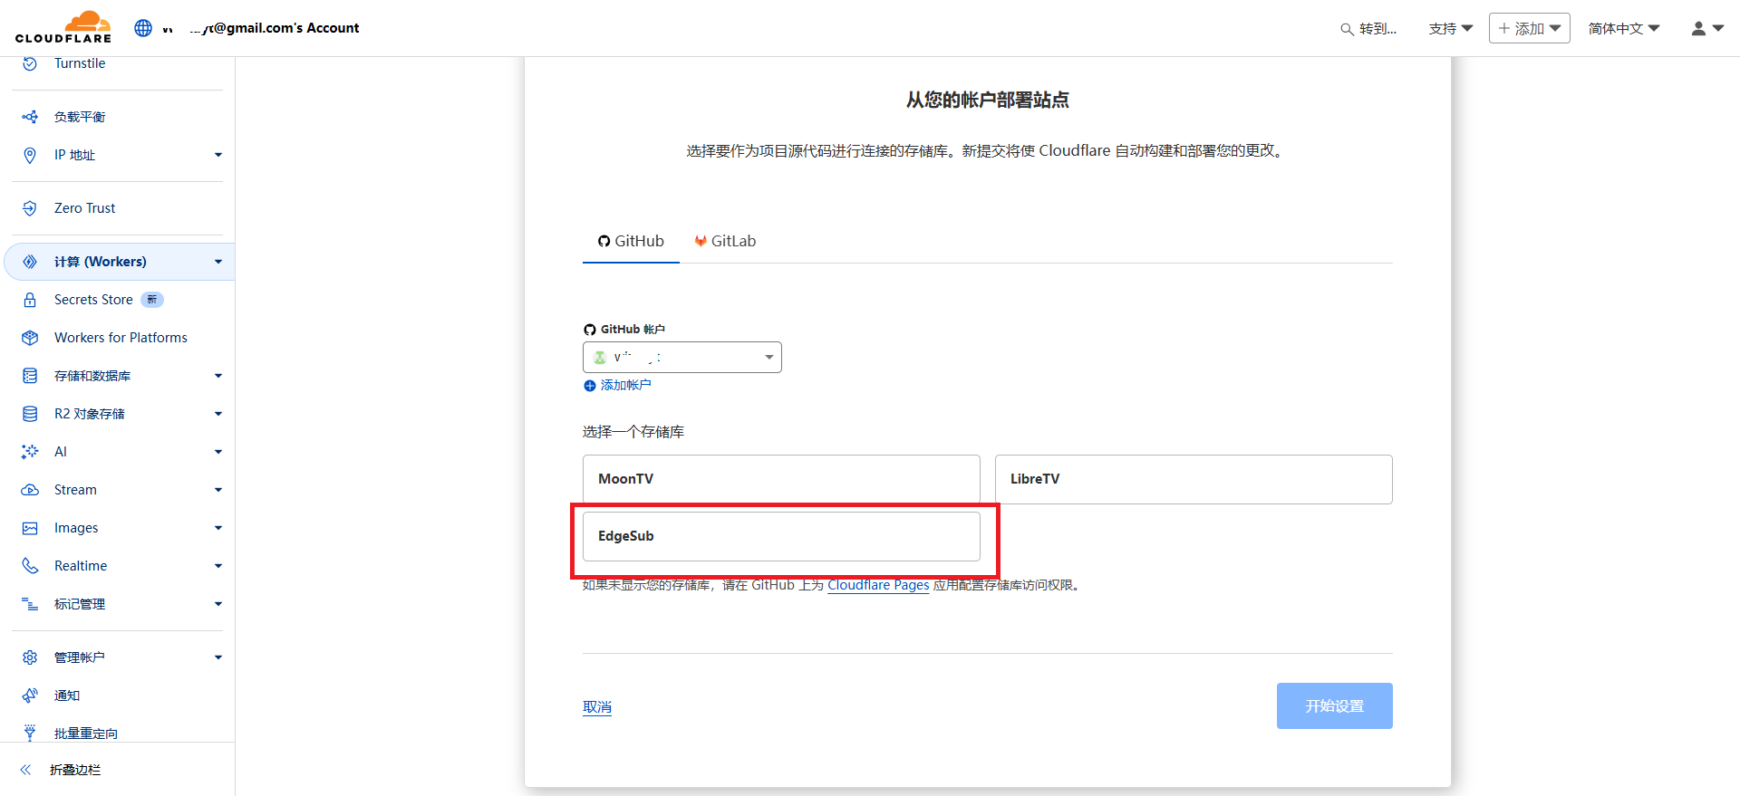Image resolution: width=1740 pixels, height=796 pixels.
Task: Select the GitHub tab
Action: point(631,242)
